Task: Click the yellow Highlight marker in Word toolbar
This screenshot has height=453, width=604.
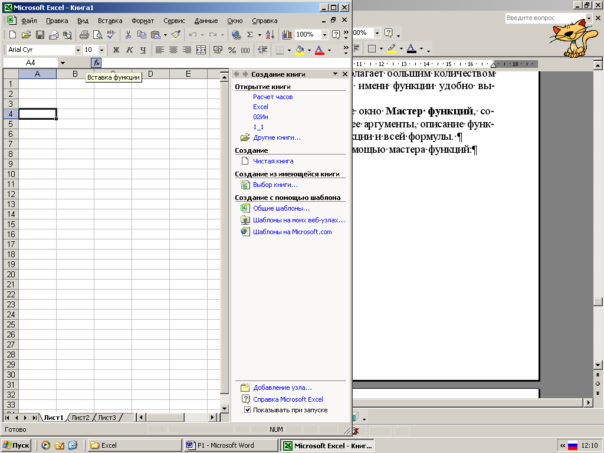Action: (x=392, y=48)
